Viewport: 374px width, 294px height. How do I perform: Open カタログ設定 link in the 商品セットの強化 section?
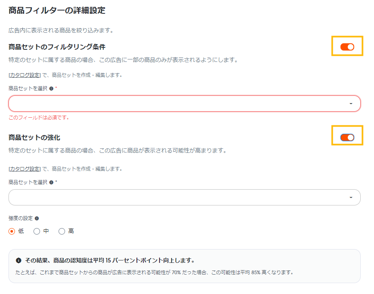pyautogui.click(x=25, y=169)
